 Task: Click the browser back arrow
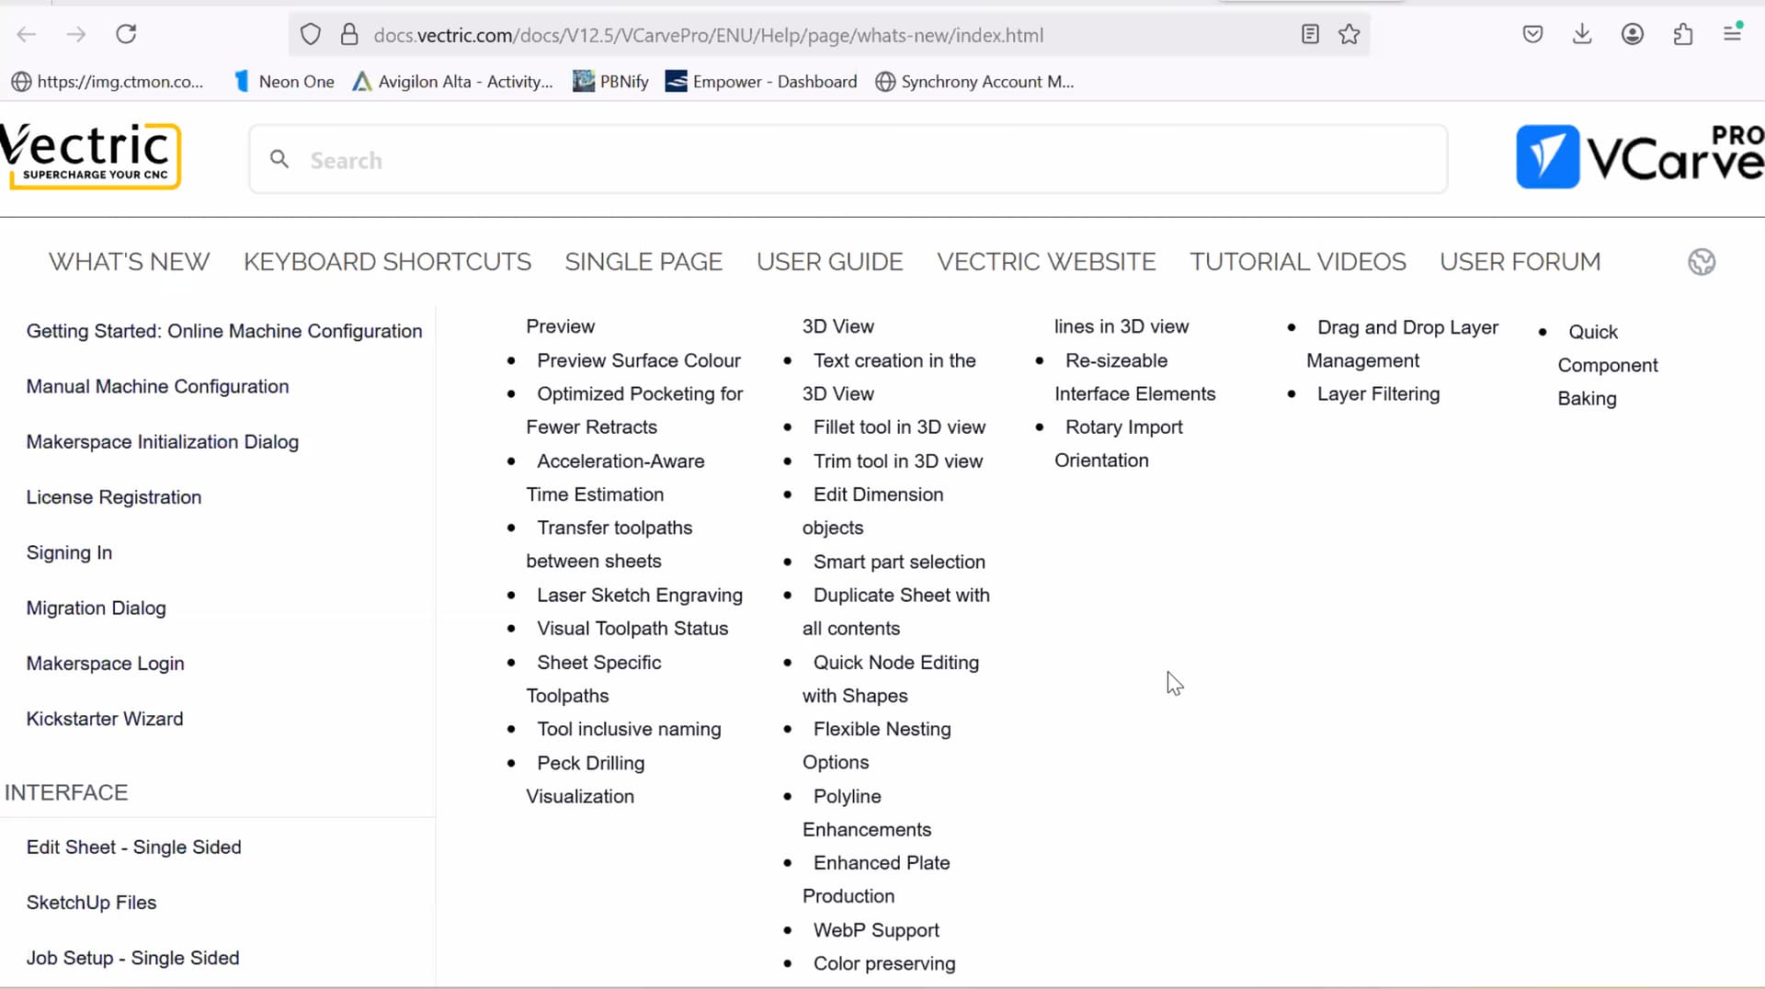click(27, 35)
